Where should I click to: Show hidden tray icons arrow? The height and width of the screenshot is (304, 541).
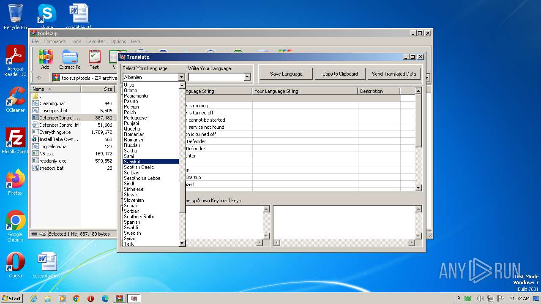(459, 299)
